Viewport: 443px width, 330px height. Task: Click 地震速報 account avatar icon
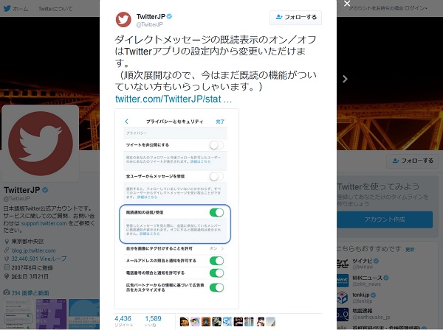(x=342, y=314)
